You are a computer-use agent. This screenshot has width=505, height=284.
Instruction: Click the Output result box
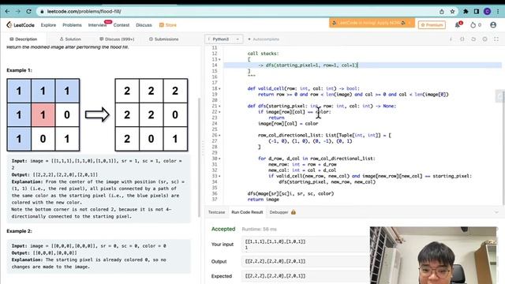305,261
